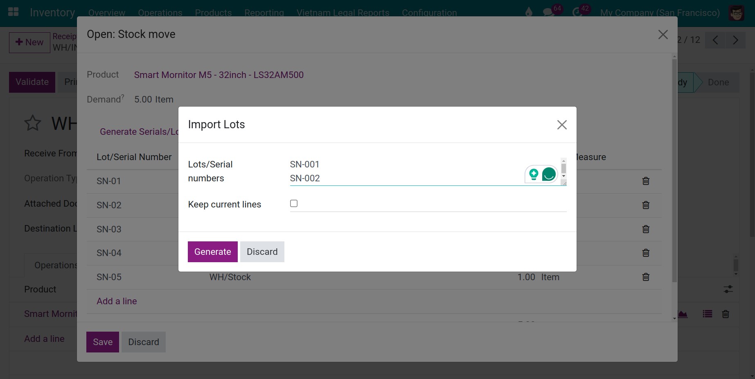This screenshot has width=755, height=379.
Task: Discard the stock move changes
Action: click(144, 342)
